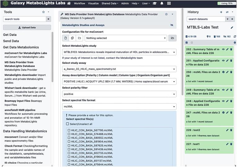Open the Shared Data menu
Viewport: 237px width, 167px height.
coord(110,3)
